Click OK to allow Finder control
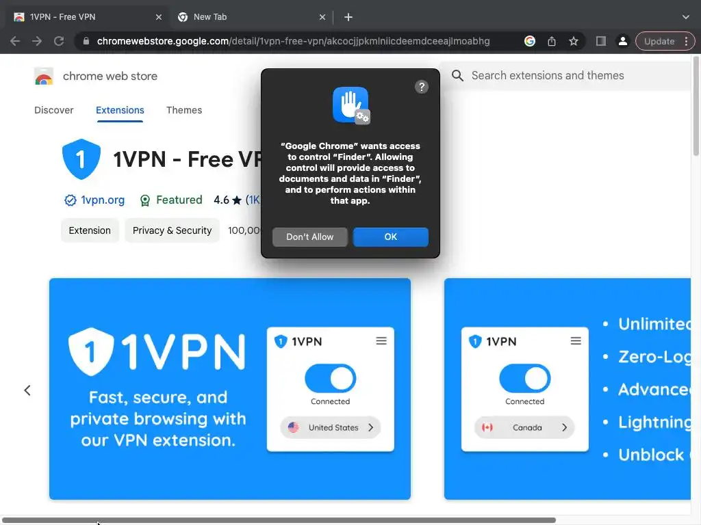Viewport: 701px width, 525px height. point(391,237)
